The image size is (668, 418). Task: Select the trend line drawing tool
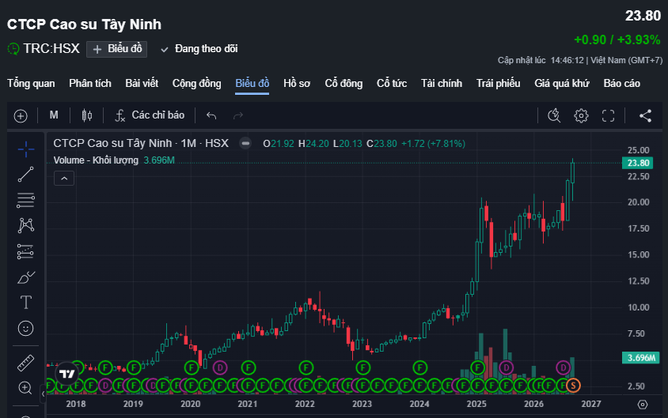26,175
